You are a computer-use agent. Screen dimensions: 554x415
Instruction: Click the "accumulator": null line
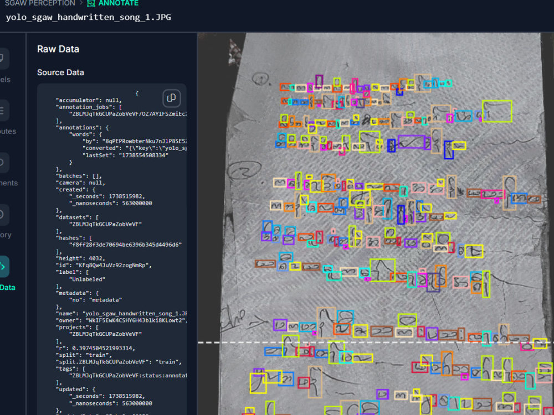[88, 100]
